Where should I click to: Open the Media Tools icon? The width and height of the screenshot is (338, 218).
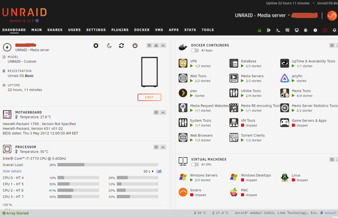click(285, 93)
